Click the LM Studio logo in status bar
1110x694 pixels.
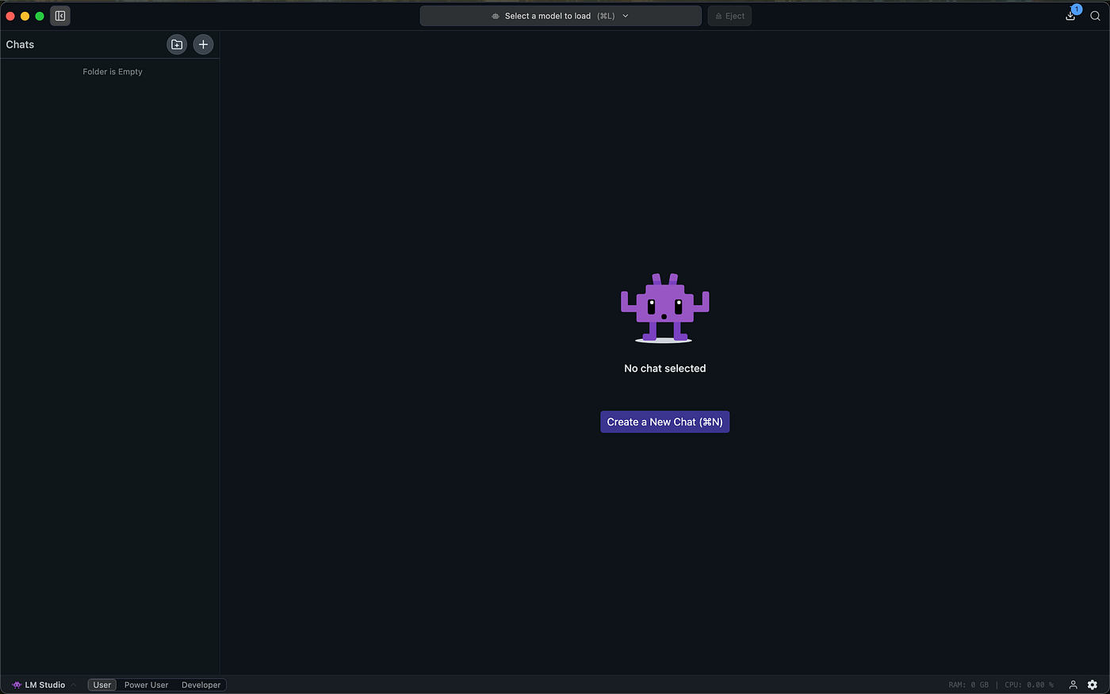coord(17,684)
